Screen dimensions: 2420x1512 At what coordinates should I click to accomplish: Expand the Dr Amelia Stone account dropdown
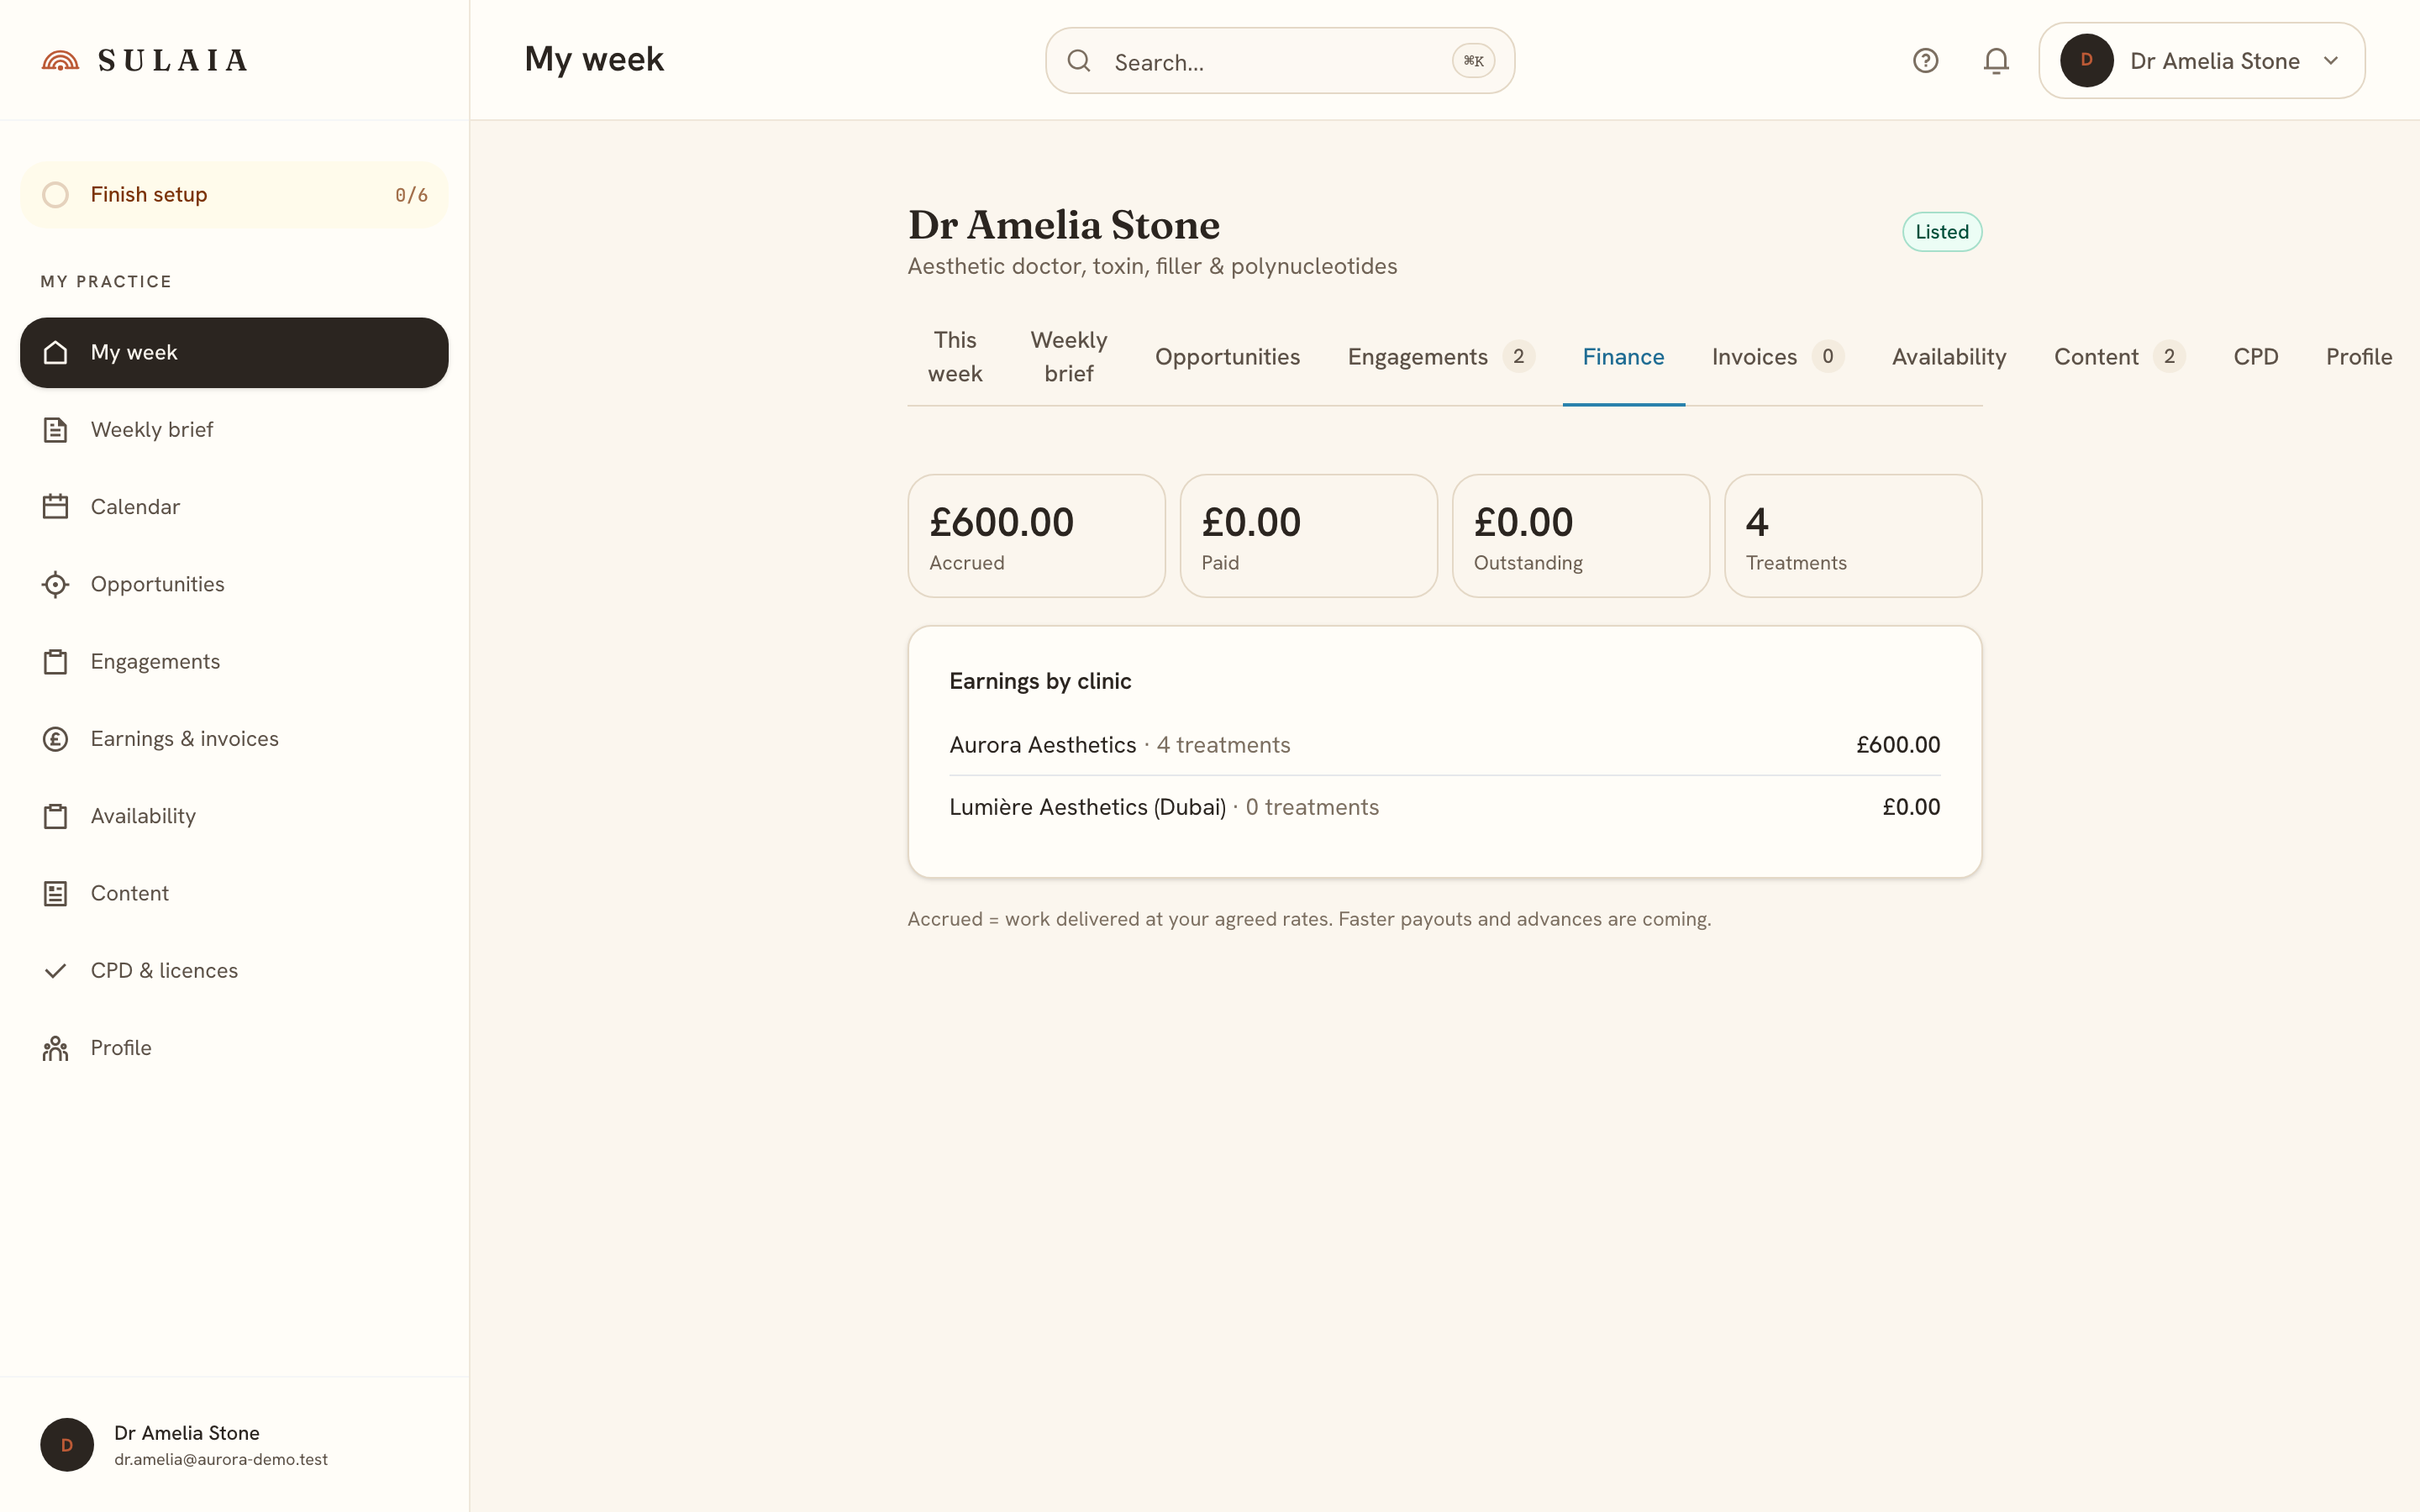pos(2201,61)
